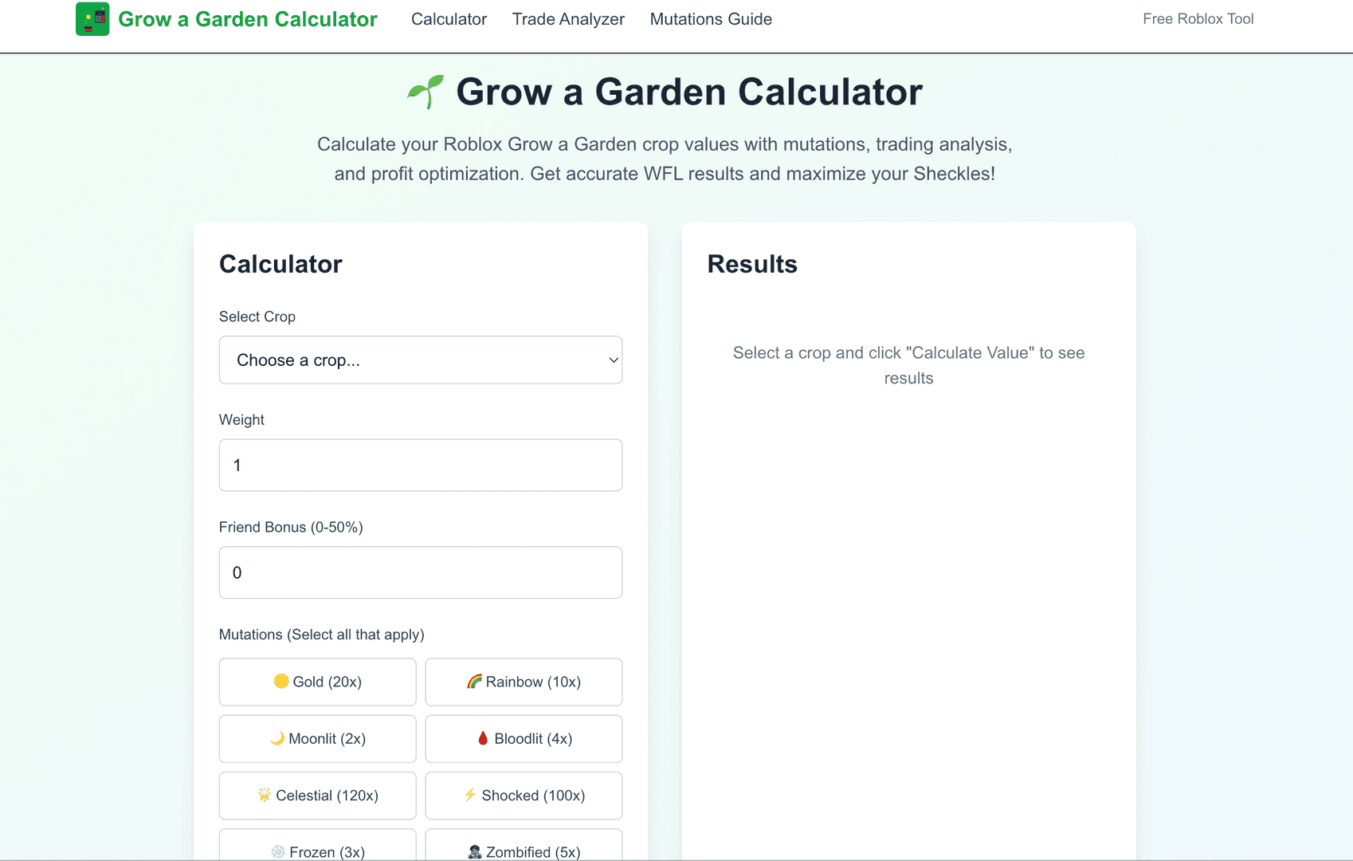Click the Free Roblox Tool text
Screen dimensions: 1353x861
tap(1198, 19)
